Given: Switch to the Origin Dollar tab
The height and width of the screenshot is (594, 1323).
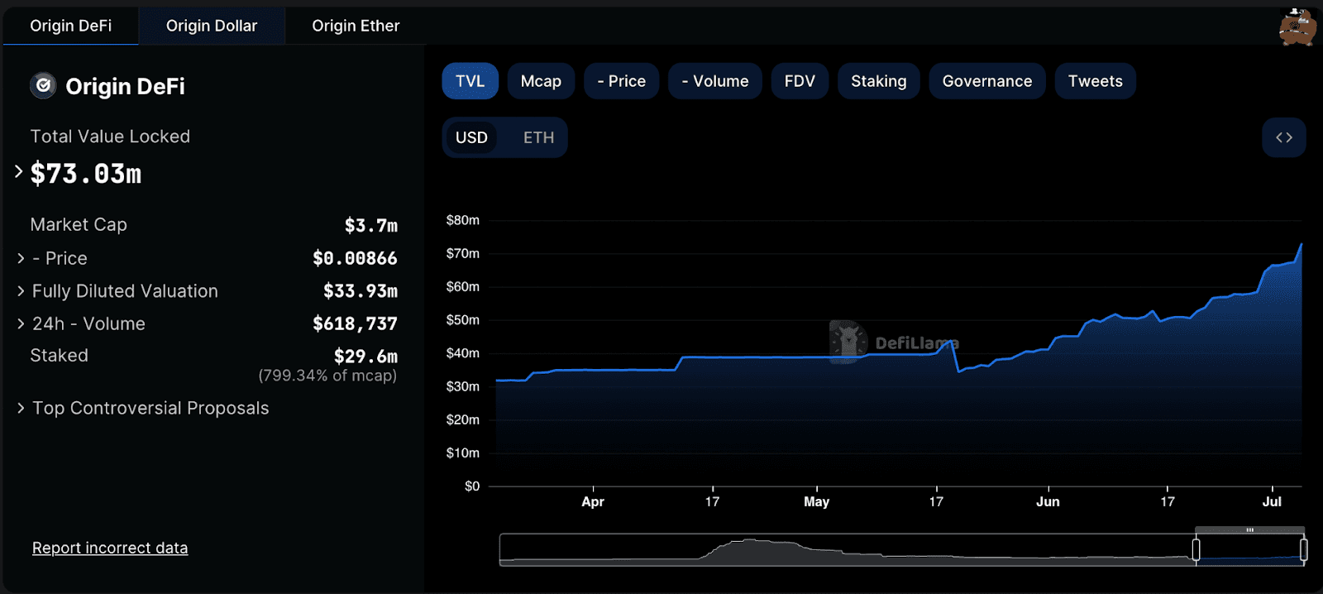Looking at the screenshot, I should click(x=212, y=26).
